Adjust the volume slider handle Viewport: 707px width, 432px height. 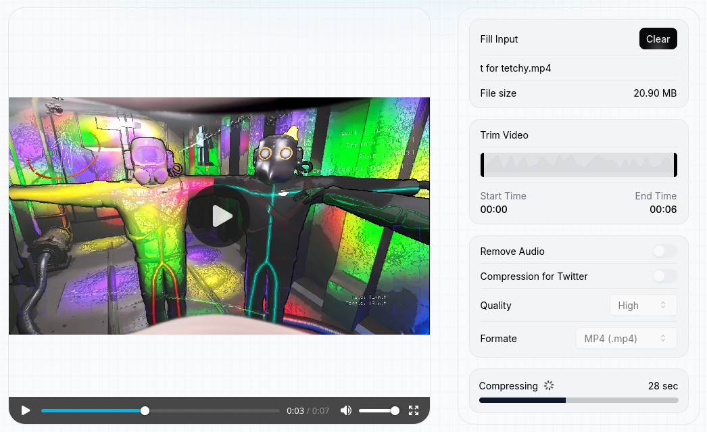click(397, 410)
